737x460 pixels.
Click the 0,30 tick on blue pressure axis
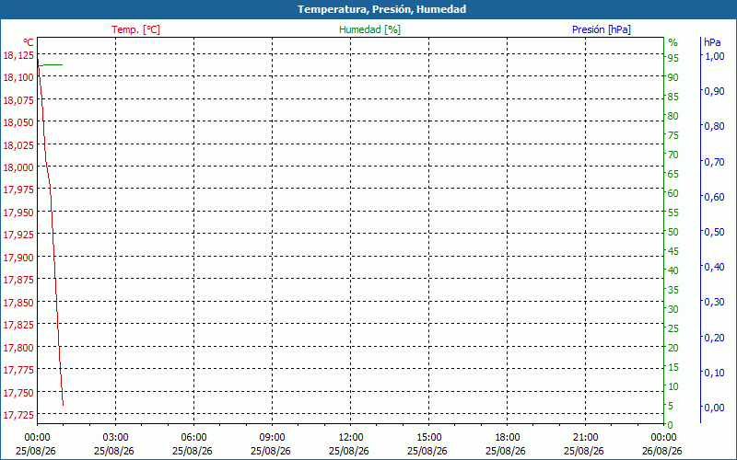[x=715, y=302]
